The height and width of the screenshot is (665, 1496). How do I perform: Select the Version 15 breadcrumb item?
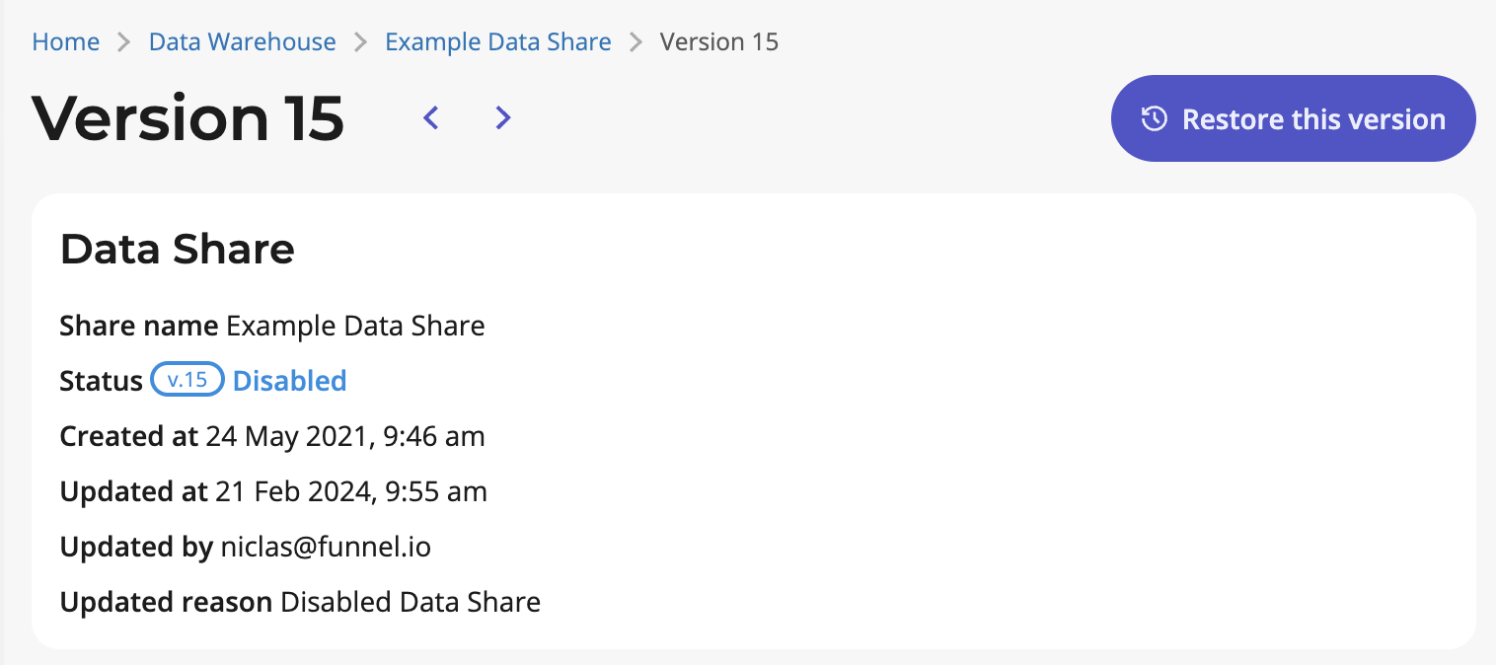click(719, 42)
